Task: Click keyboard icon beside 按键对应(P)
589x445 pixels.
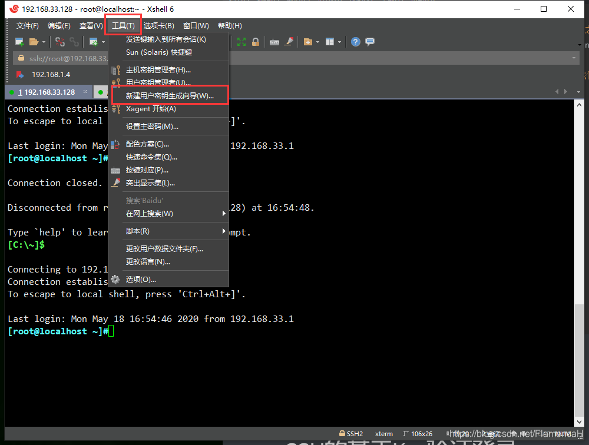Action: (x=115, y=171)
